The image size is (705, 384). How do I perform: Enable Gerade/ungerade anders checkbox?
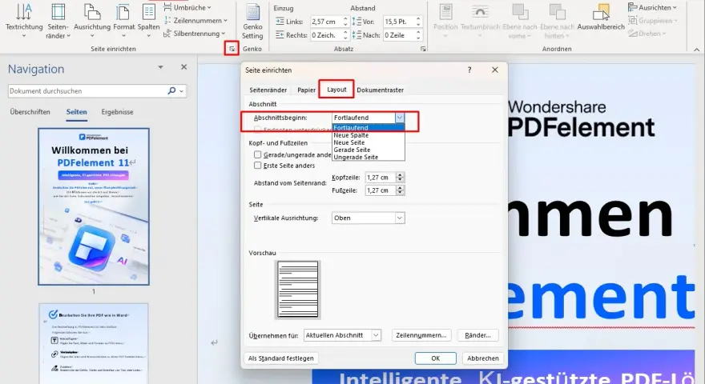click(258, 154)
